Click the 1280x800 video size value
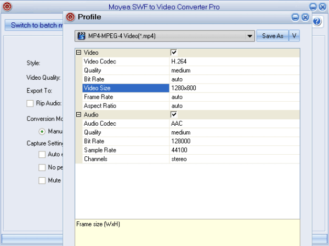 point(184,88)
